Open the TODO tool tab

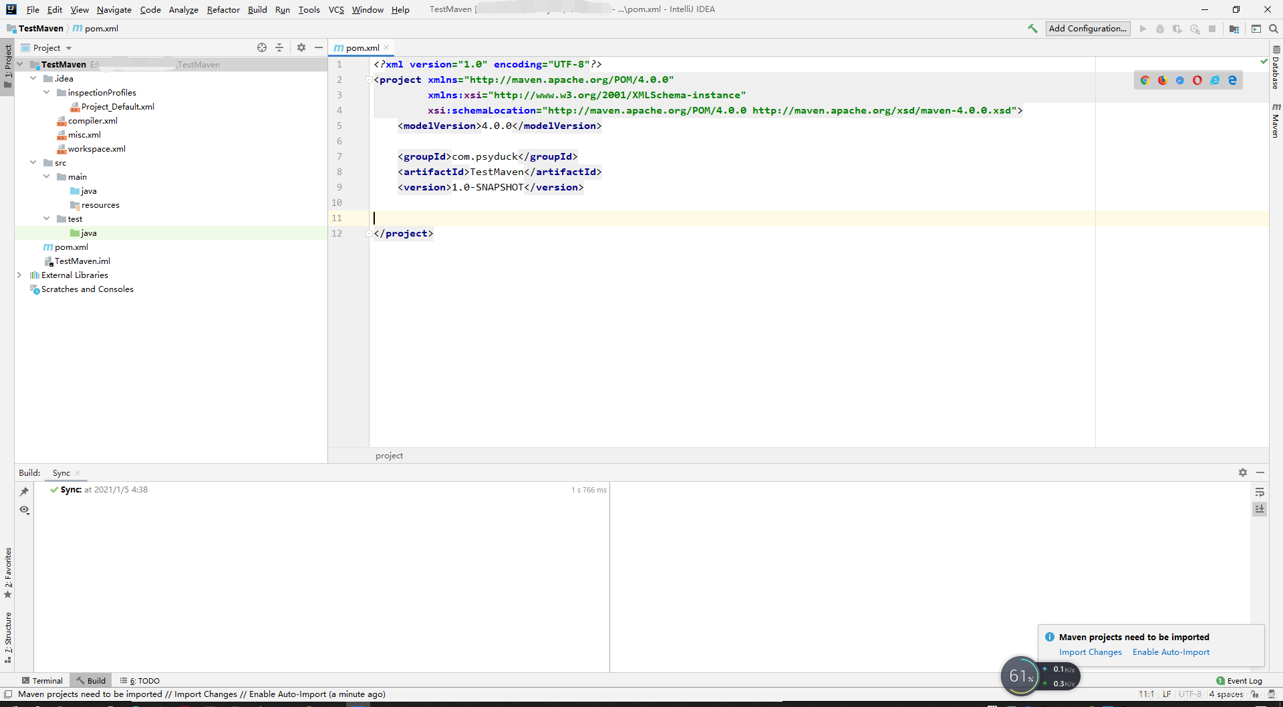[140, 681]
